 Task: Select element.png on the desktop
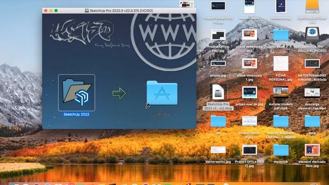point(281,7)
